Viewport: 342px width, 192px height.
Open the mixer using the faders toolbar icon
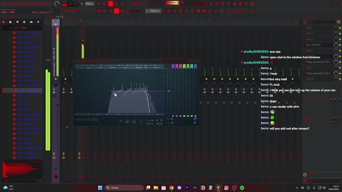click(x=187, y=11)
